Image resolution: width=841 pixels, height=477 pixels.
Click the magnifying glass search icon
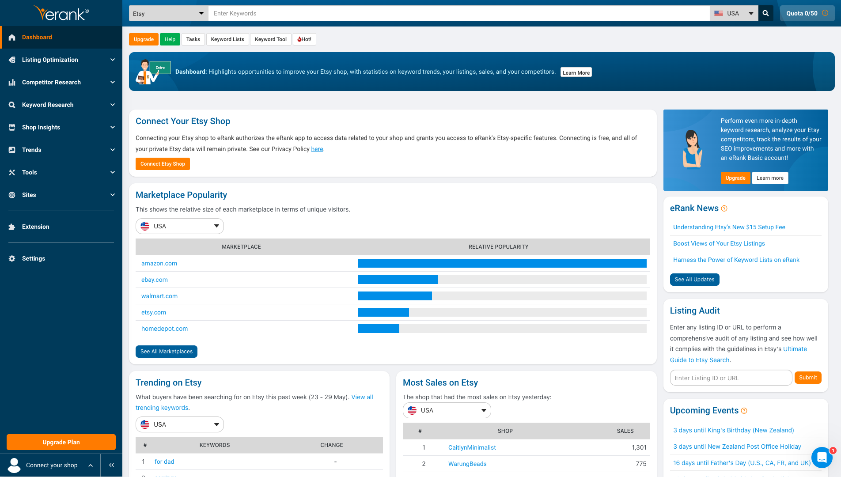pyautogui.click(x=765, y=13)
